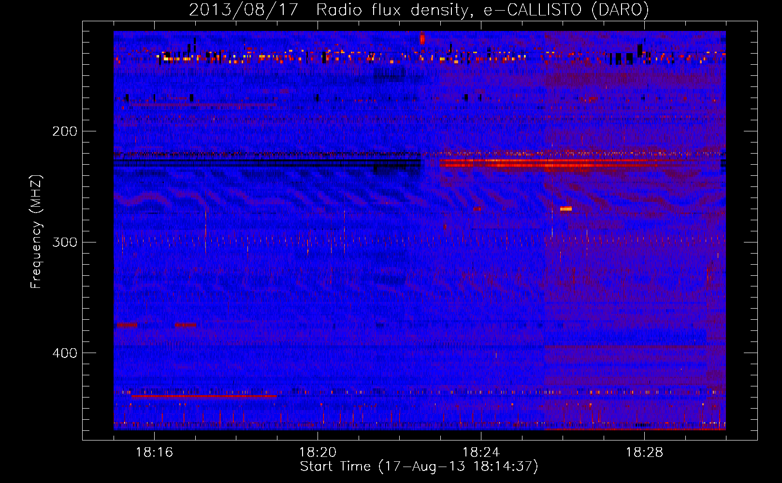Click the 18:24 time tick label
782x483 pixels.
[x=481, y=453]
